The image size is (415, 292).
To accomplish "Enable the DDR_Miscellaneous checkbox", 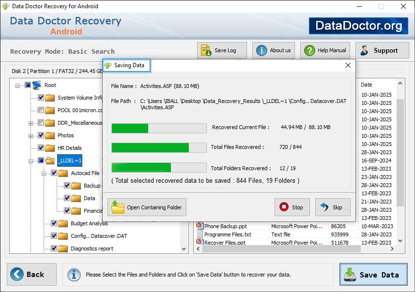I will (41, 122).
